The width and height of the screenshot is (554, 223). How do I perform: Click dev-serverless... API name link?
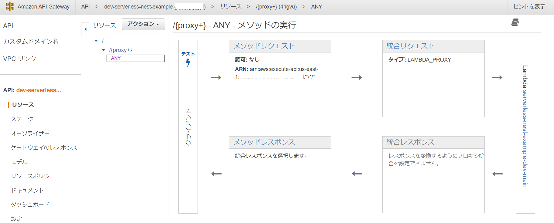[x=39, y=90]
